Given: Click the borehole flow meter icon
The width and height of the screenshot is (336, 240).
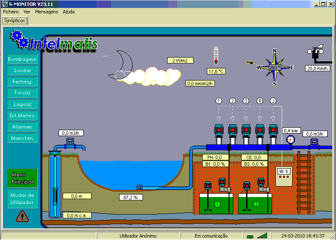Looking at the screenshot, I should pyautogui.click(x=70, y=141).
